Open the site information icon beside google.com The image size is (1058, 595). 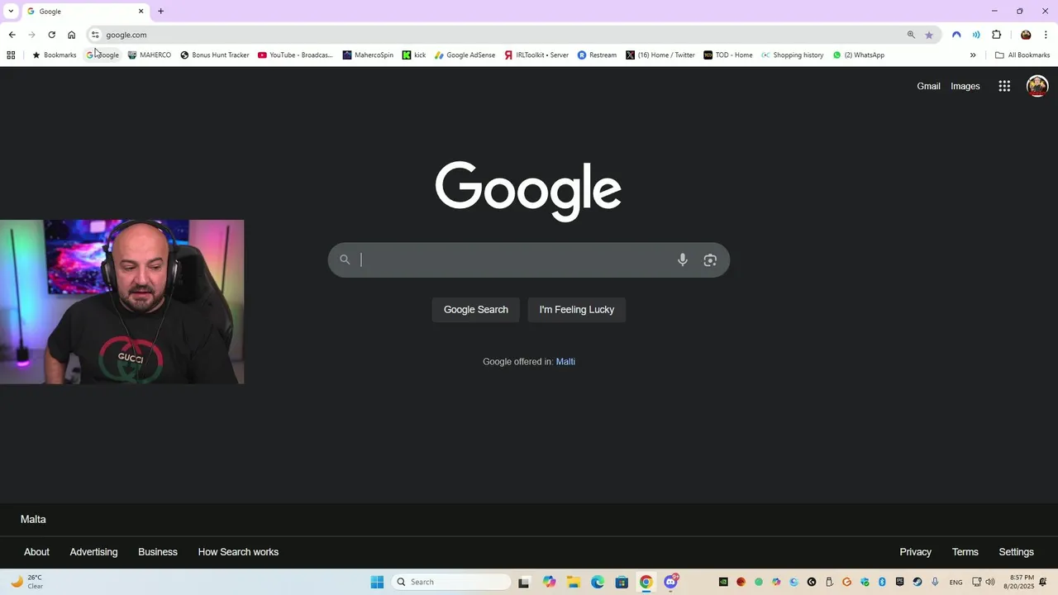pos(95,35)
